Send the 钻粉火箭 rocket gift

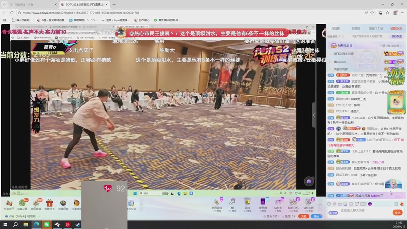(x=308, y=205)
